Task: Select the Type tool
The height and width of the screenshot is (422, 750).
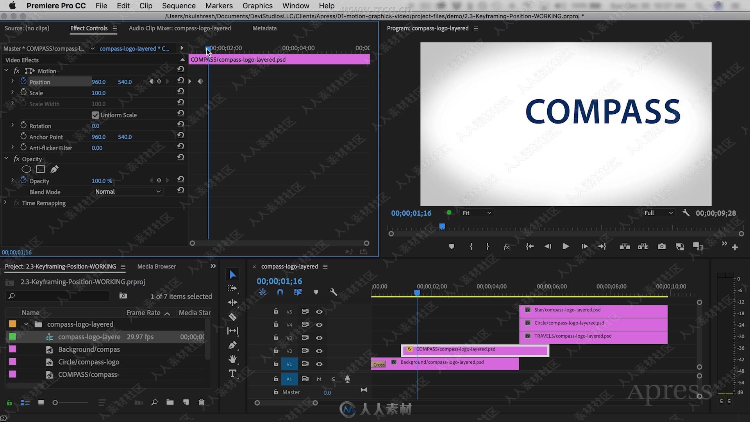Action: click(x=232, y=374)
